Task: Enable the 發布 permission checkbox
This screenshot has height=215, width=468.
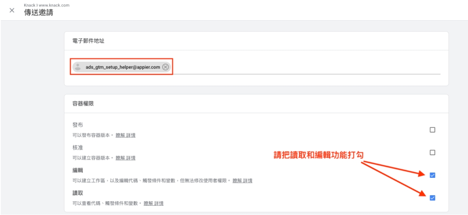Action: click(432, 130)
